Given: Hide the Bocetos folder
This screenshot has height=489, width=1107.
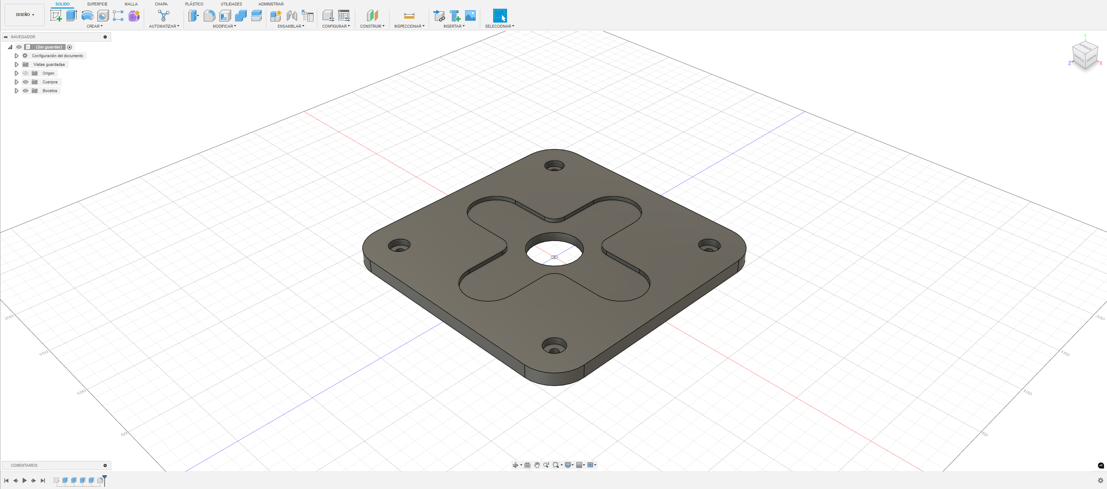Looking at the screenshot, I should coord(26,91).
